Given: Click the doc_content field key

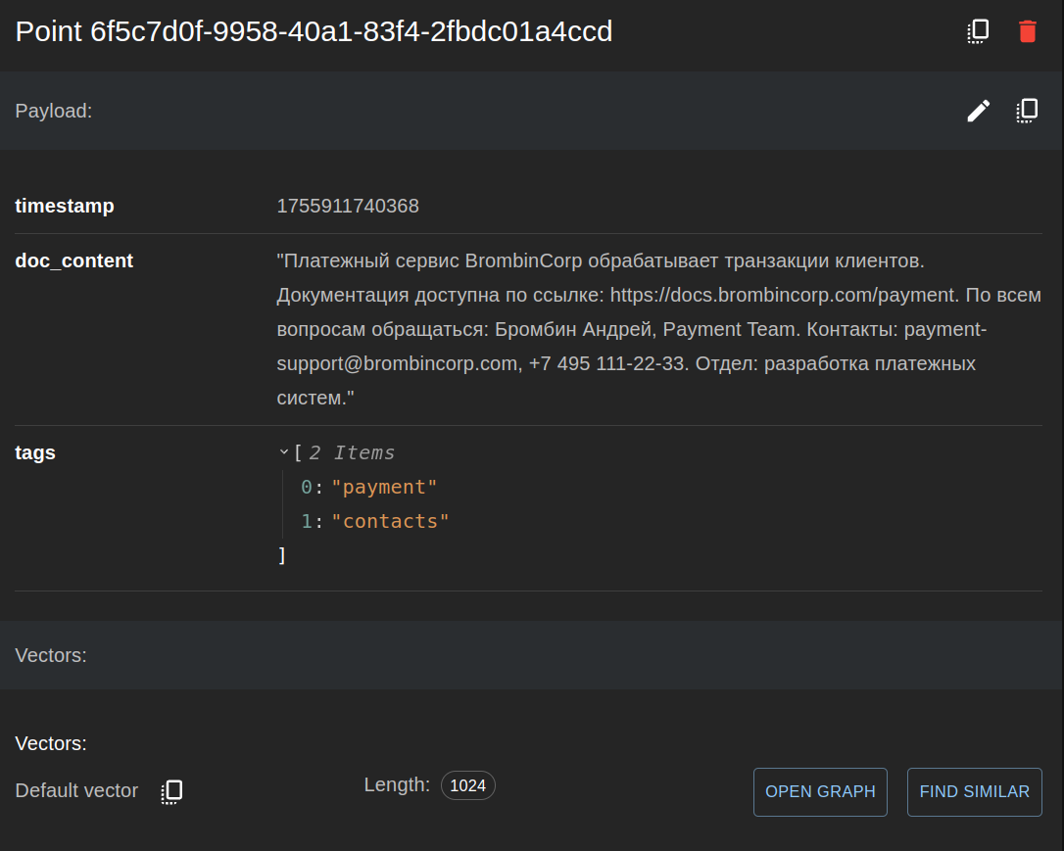Looking at the screenshot, I should [74, 260].
